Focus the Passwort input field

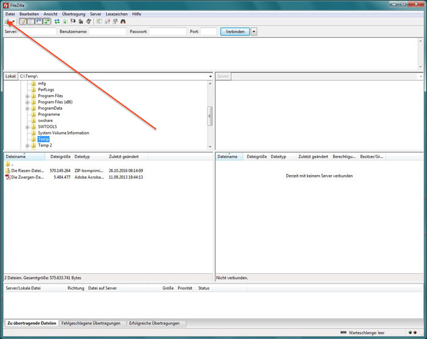point(168,32)
